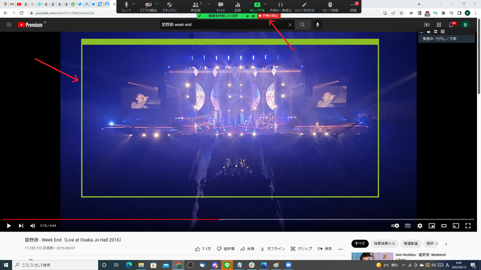Stop sharing with red 共有の停止 button

pos(269,16)
